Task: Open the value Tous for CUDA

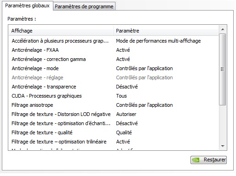Action: [121, 96]
